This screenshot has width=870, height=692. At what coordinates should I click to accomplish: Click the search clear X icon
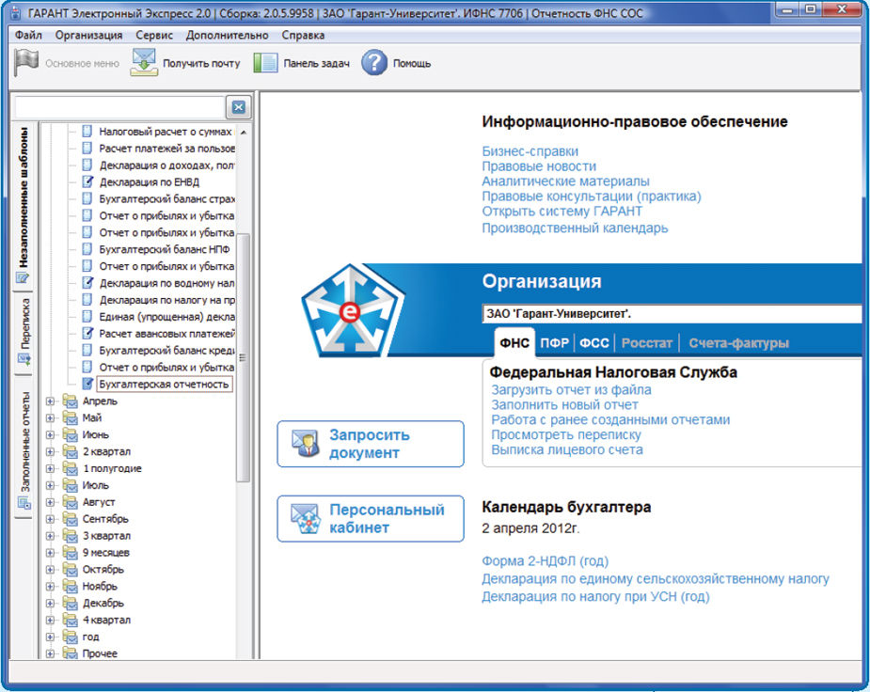[239, 107]
